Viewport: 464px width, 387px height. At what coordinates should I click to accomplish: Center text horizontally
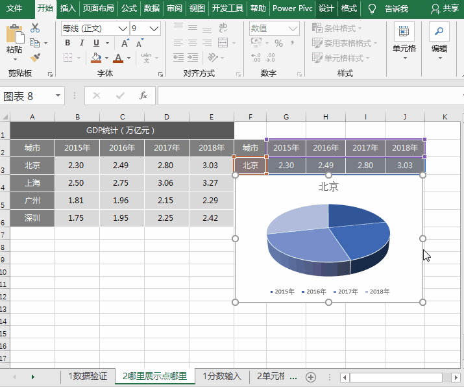tap(193, 43)
